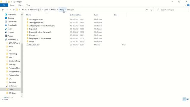The width and height of the screenshot is (190, 107).
Task: Navigate to Windows (C:) in breadcrumb
Action: (x=35, y=10)
